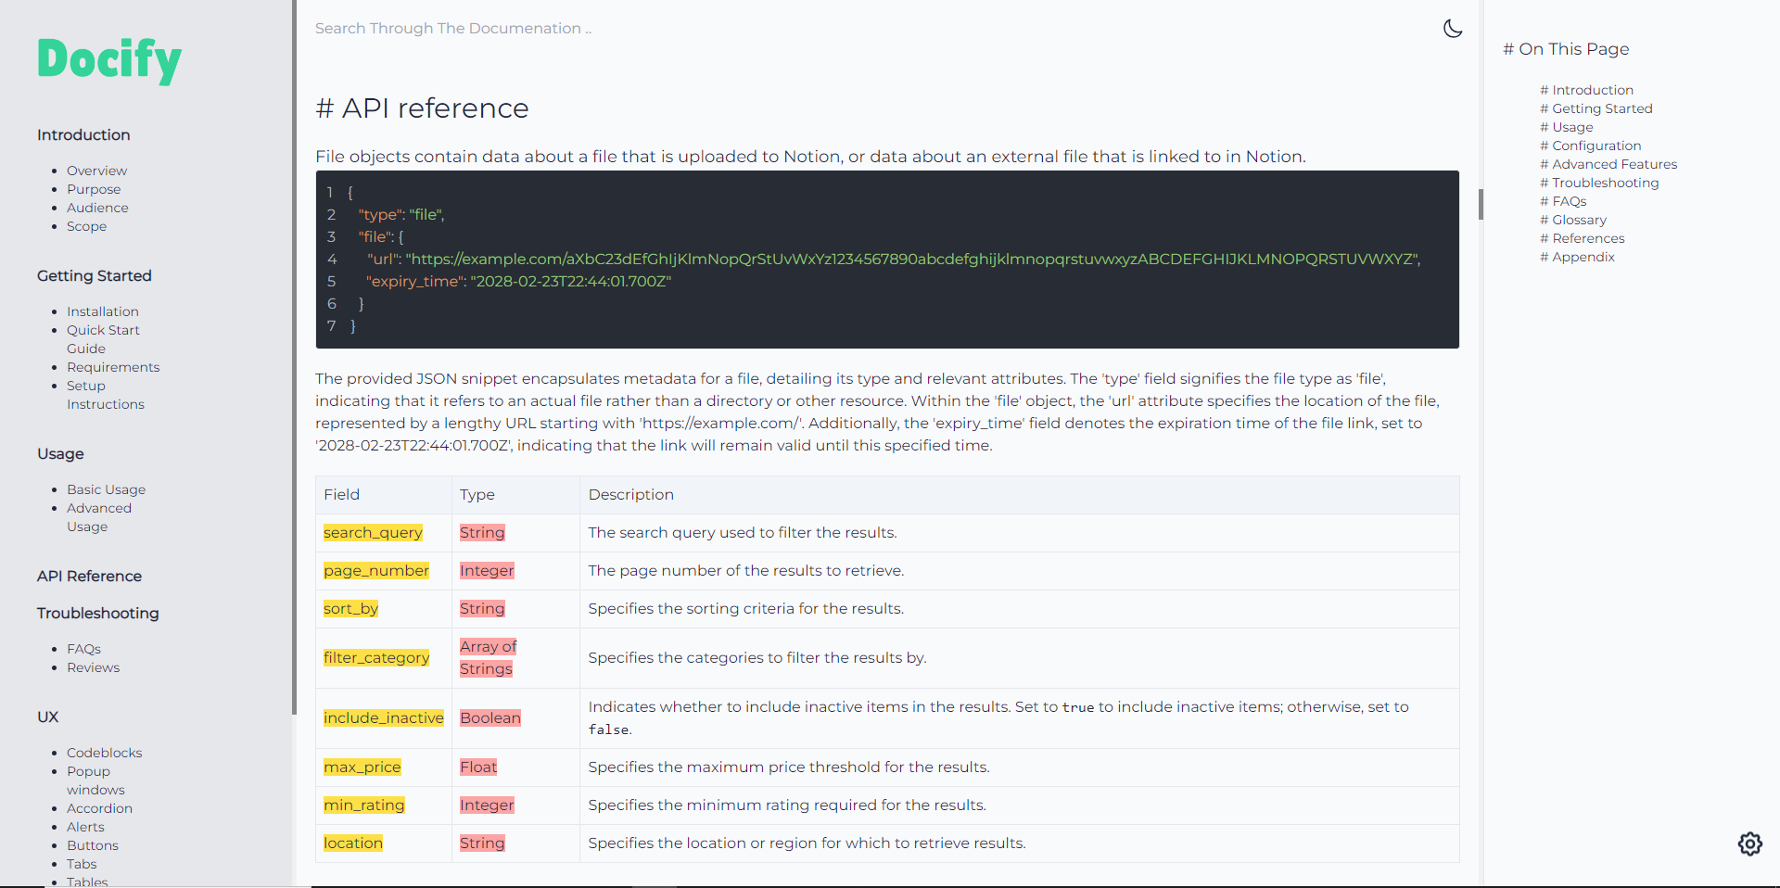The height and width of the screenshot is (888, 1780).
Task: Jump to Advanced Features section
Action: (x=1608, y=164)
